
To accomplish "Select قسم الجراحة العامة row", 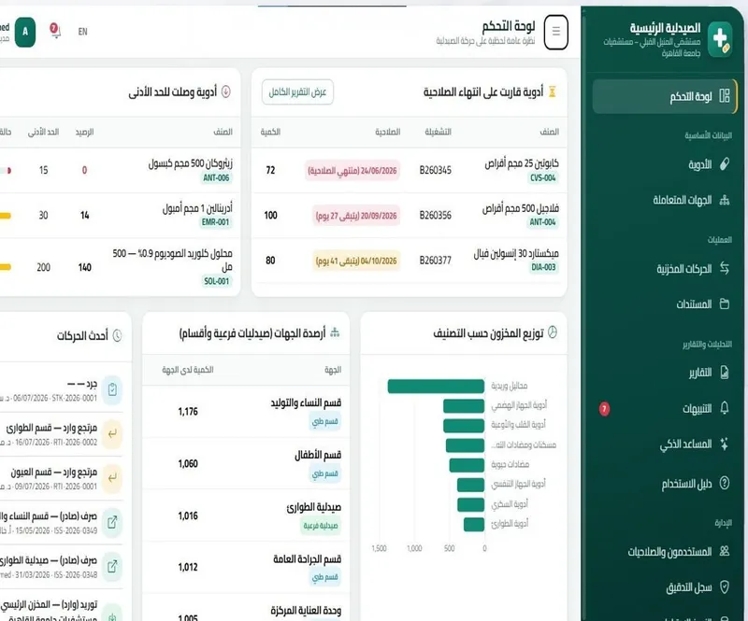I will (246, 567).
